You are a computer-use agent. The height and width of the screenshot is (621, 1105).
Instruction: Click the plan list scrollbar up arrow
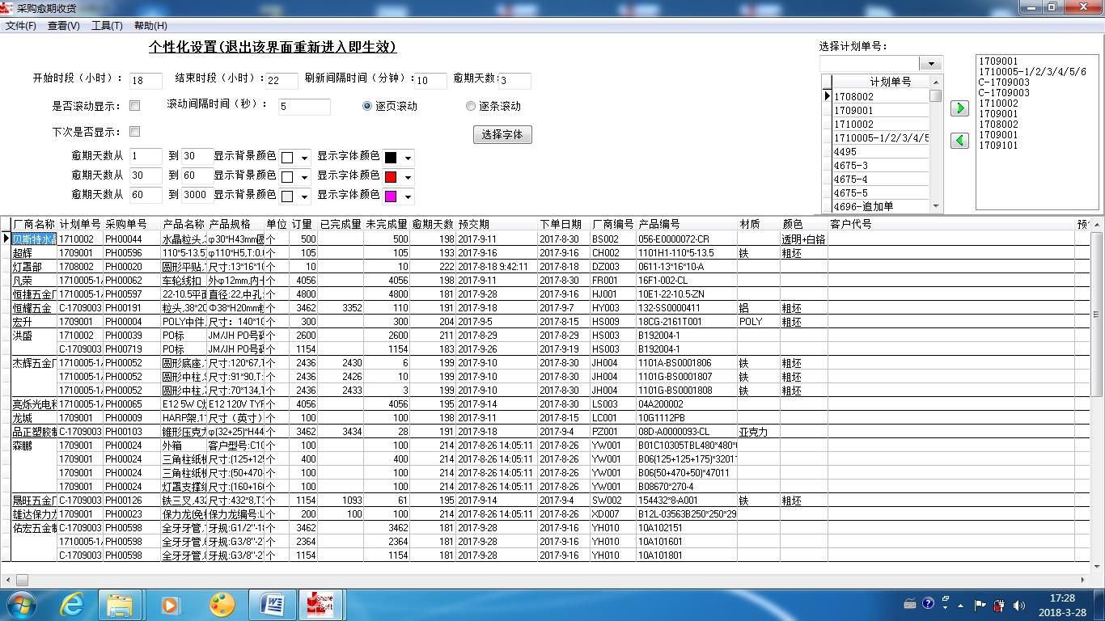tap(936, 82)
